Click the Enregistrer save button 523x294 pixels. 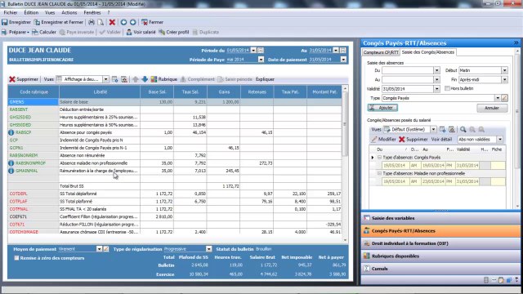[16, 22]
